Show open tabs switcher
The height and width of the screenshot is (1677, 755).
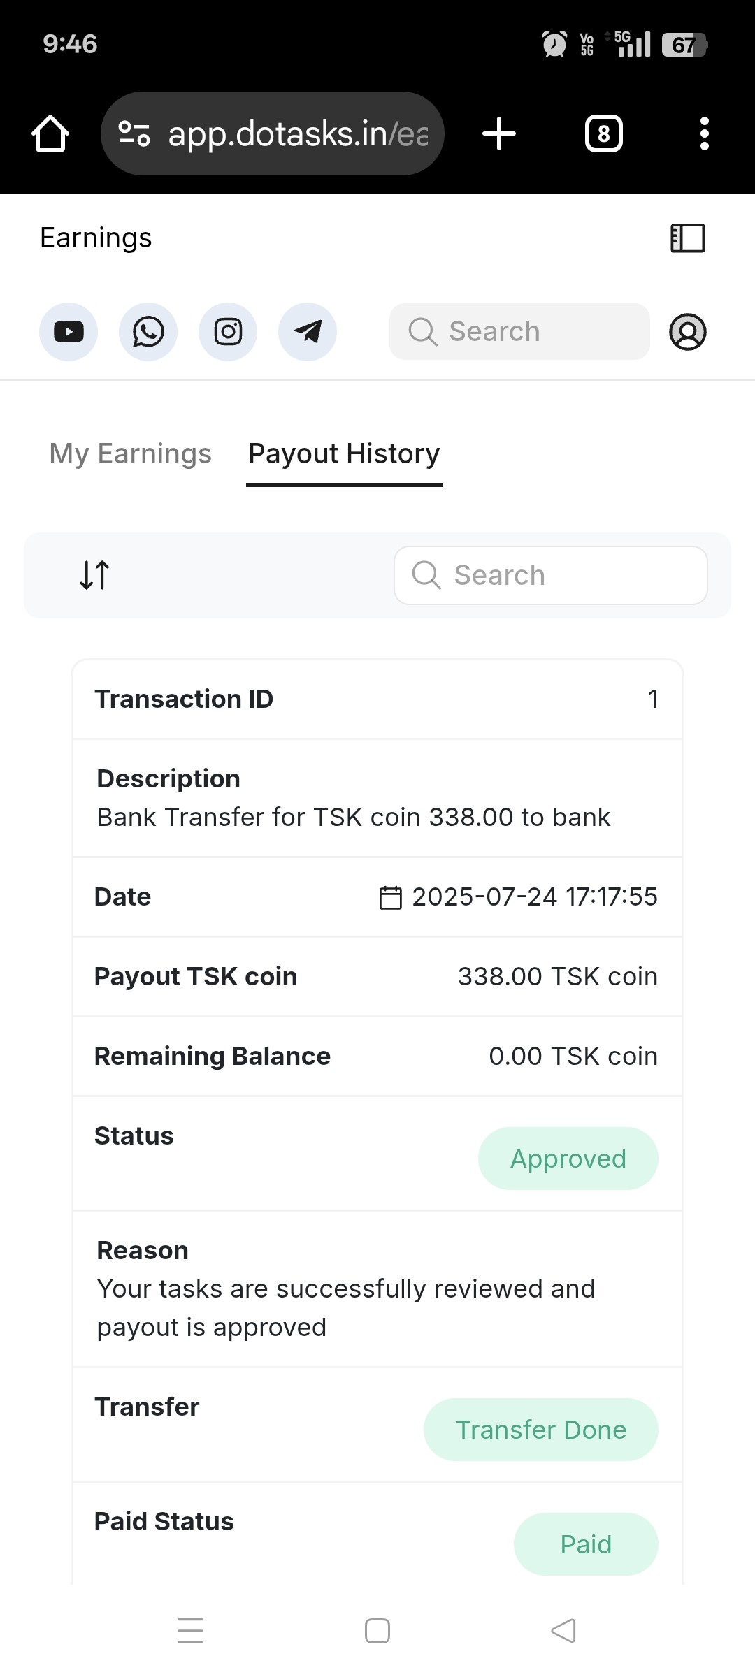(x=604, y=133)
